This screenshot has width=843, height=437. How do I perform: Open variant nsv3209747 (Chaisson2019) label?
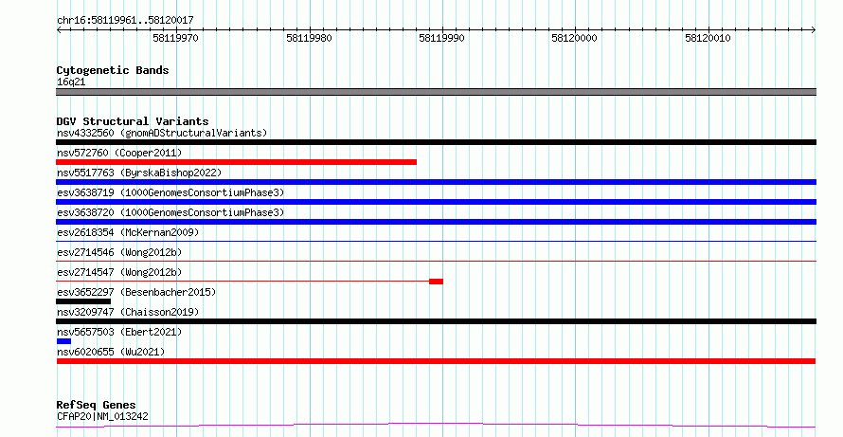pyautogui.click(x=128, y=312)
